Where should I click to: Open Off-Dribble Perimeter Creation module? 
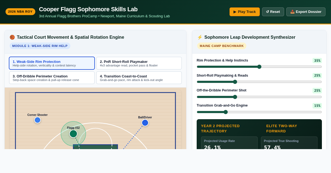pyautogui.click(x=52, y=78)
